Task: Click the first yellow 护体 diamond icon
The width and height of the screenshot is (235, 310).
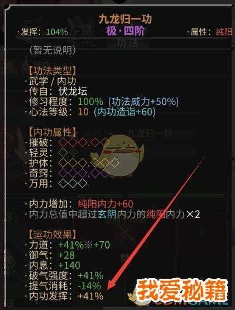Action: point(63,163)
